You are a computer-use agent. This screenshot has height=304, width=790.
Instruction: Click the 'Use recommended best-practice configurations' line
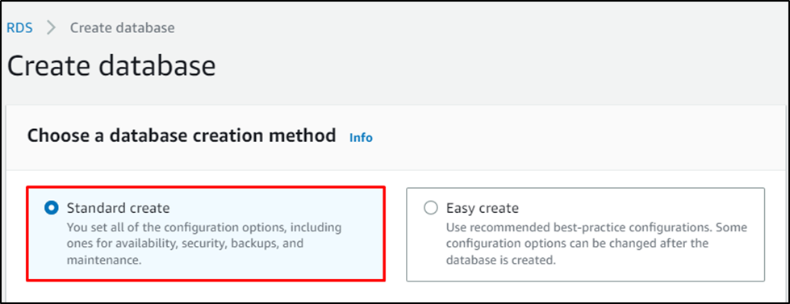(596, 227)
